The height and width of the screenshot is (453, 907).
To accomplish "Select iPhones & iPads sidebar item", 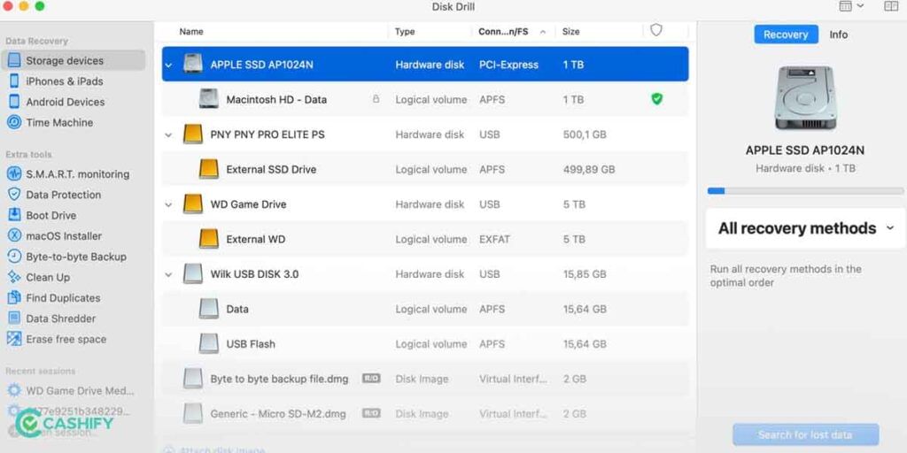I will tap(64, 81).
